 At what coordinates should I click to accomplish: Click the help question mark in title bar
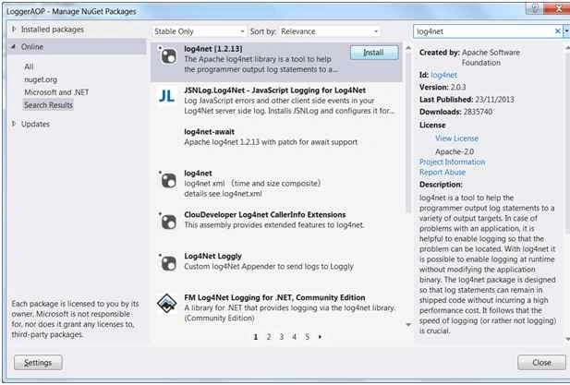(x=534, y=8)
